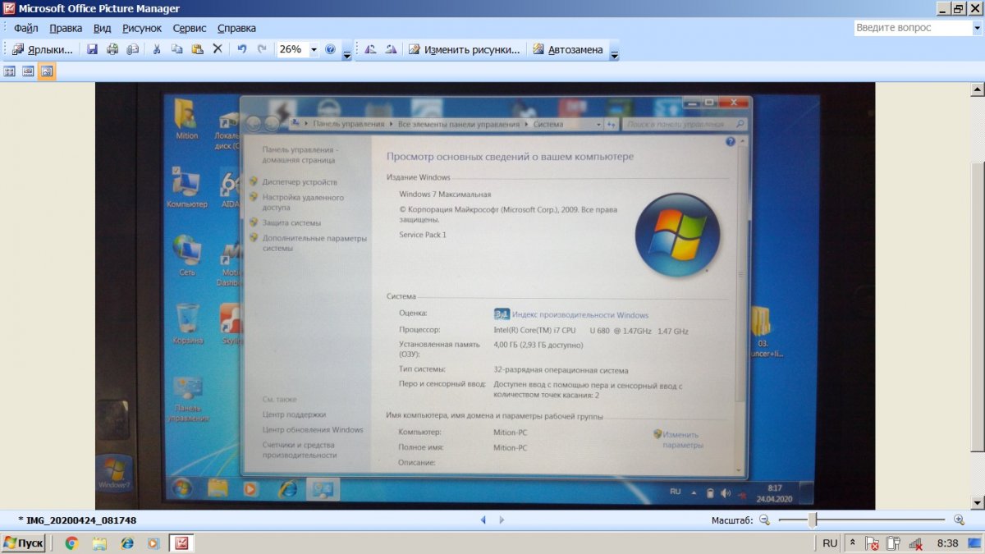This screenshot has width=985, height=554.
Task: Rotate the picture left with the rotate icon
Action: (x=370, y=49)
